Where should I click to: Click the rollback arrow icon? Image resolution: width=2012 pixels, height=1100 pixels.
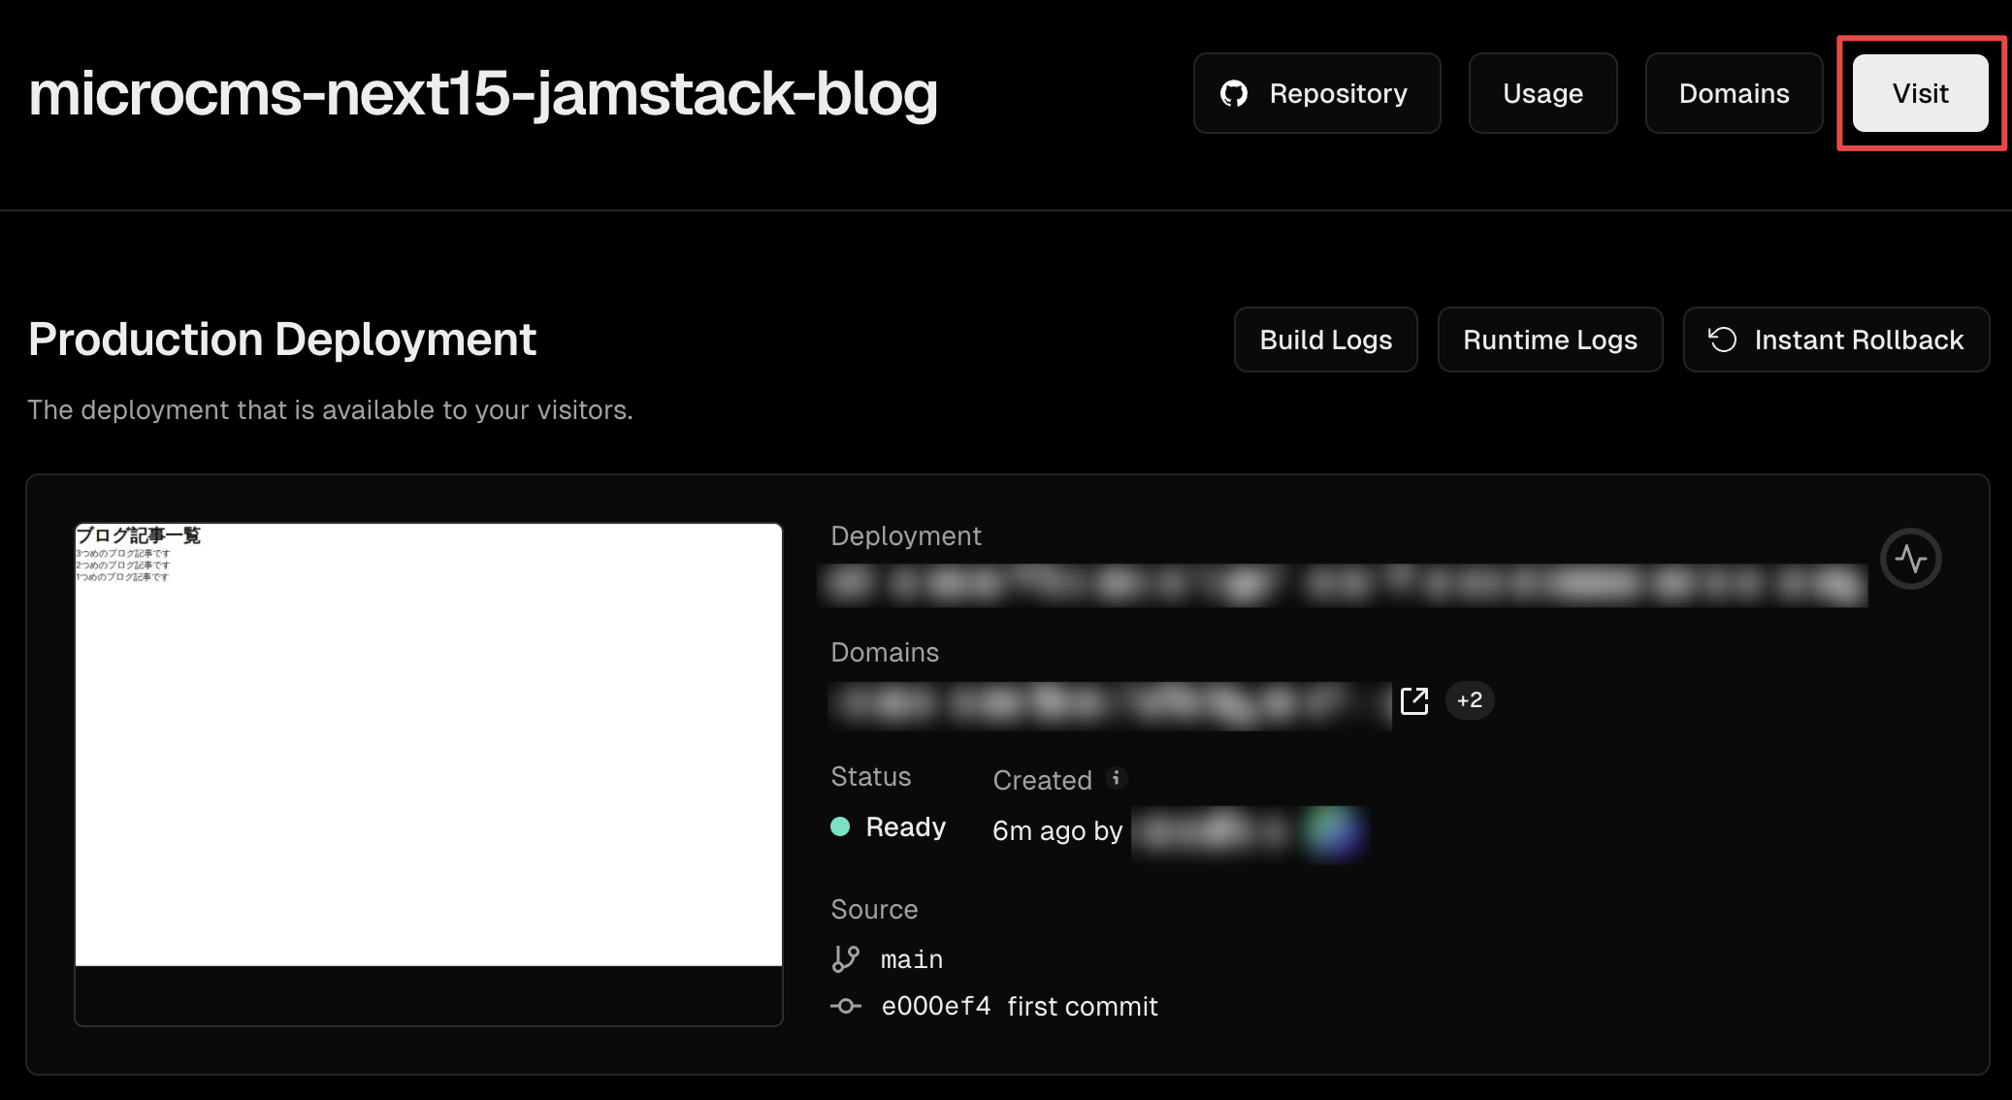click(x=1723, y=340)
